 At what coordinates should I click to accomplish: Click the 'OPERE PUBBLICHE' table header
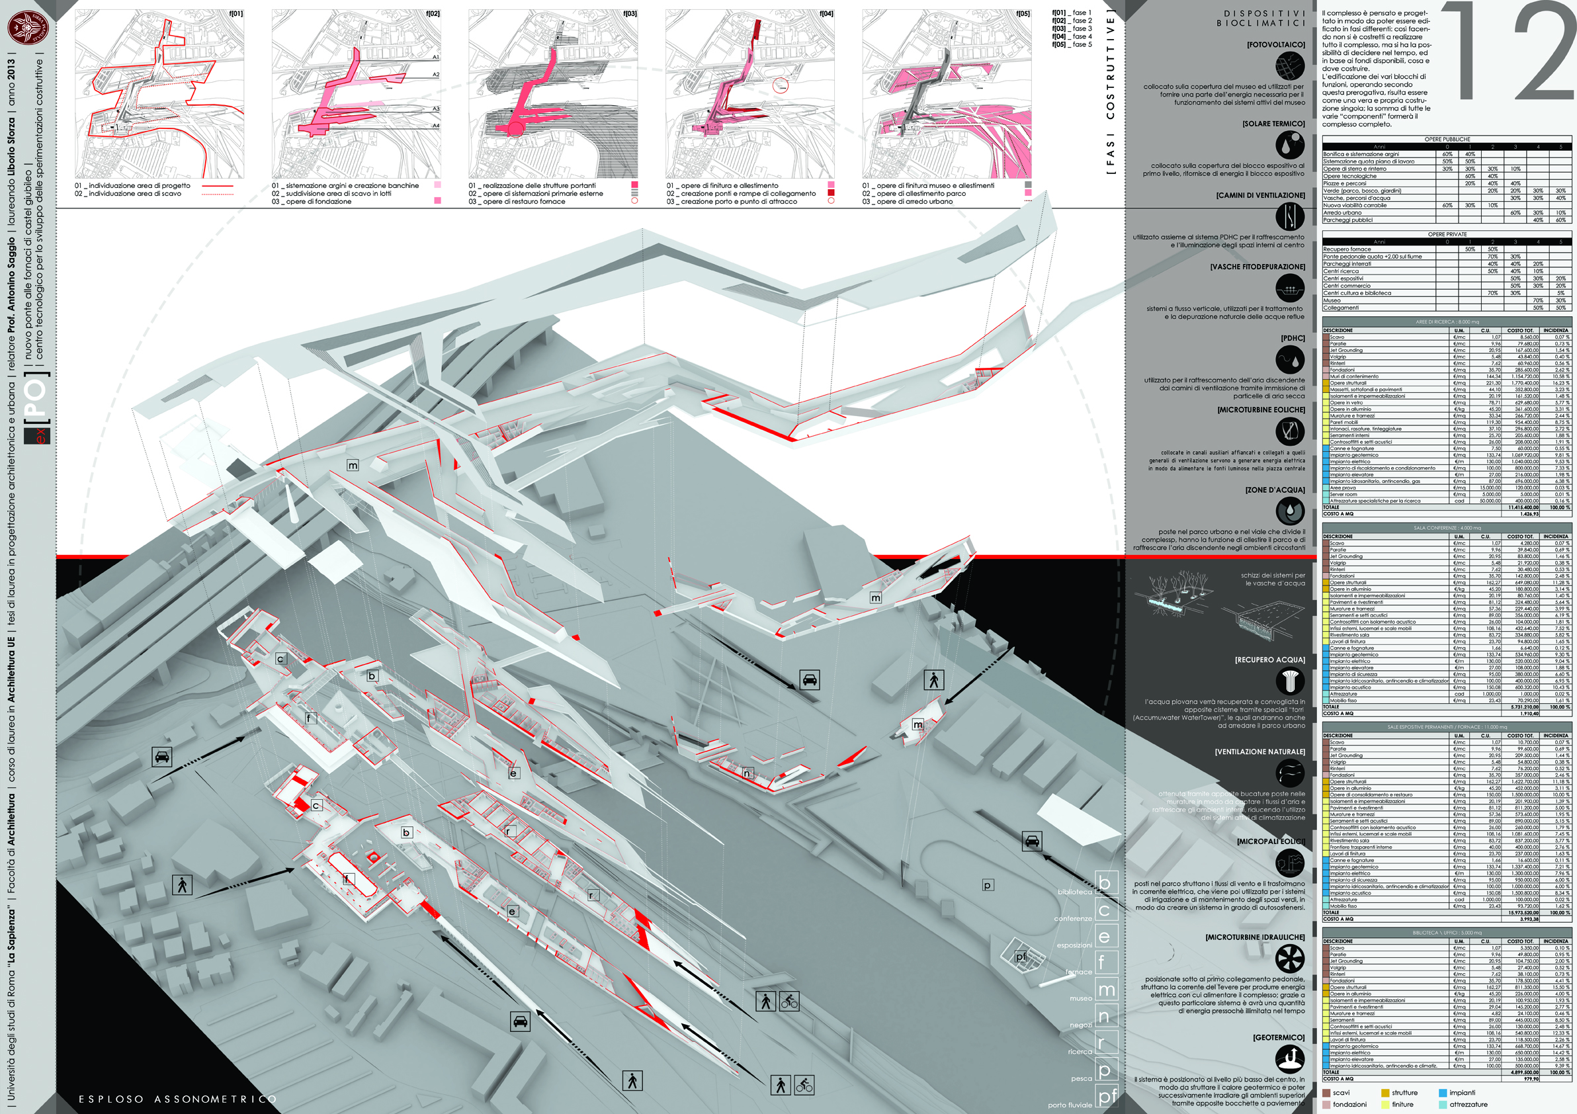point(1446,140)
